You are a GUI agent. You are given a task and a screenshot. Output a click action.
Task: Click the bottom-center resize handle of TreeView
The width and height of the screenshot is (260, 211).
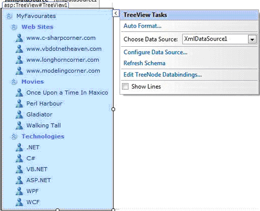coord(58,209)
